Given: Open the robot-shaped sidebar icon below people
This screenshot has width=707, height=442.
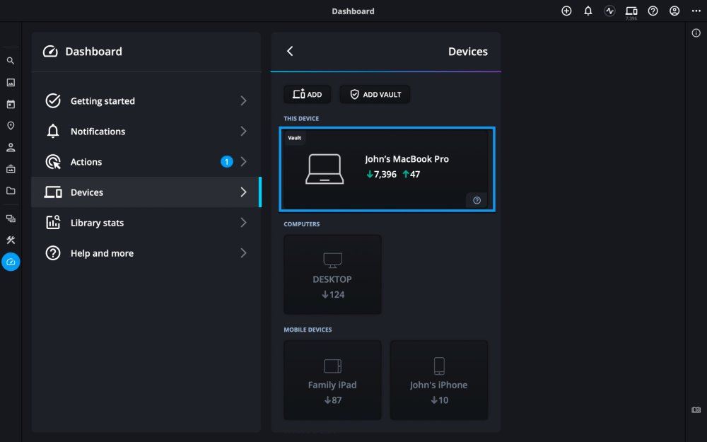Looking at the screenshot, I should (x=11, y=169).
